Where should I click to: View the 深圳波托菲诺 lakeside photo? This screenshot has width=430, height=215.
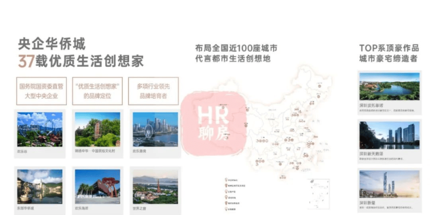(x=389, y=87)
